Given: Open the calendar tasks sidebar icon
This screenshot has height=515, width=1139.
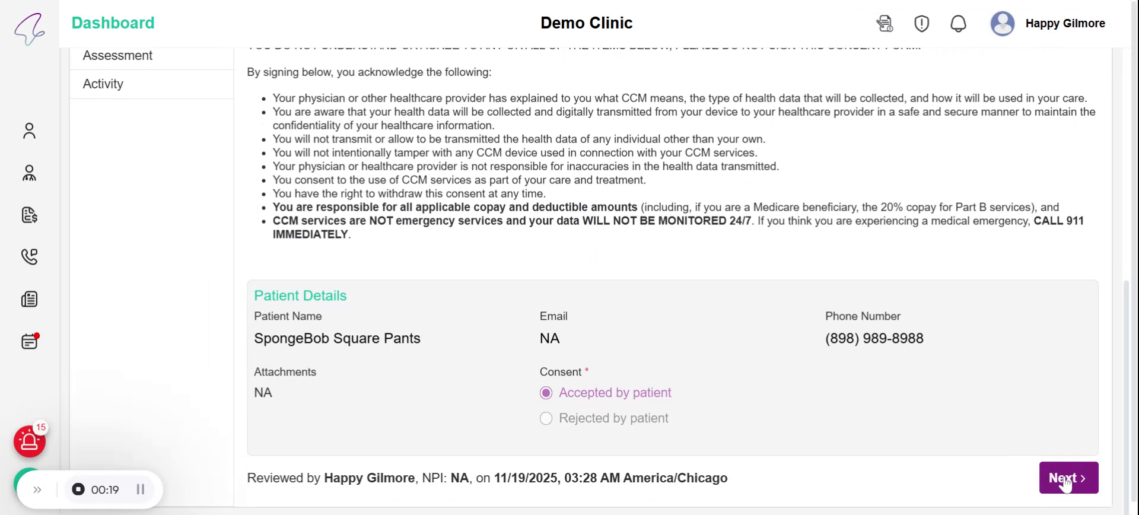Looking at the screenshot, I should [29, 341].
